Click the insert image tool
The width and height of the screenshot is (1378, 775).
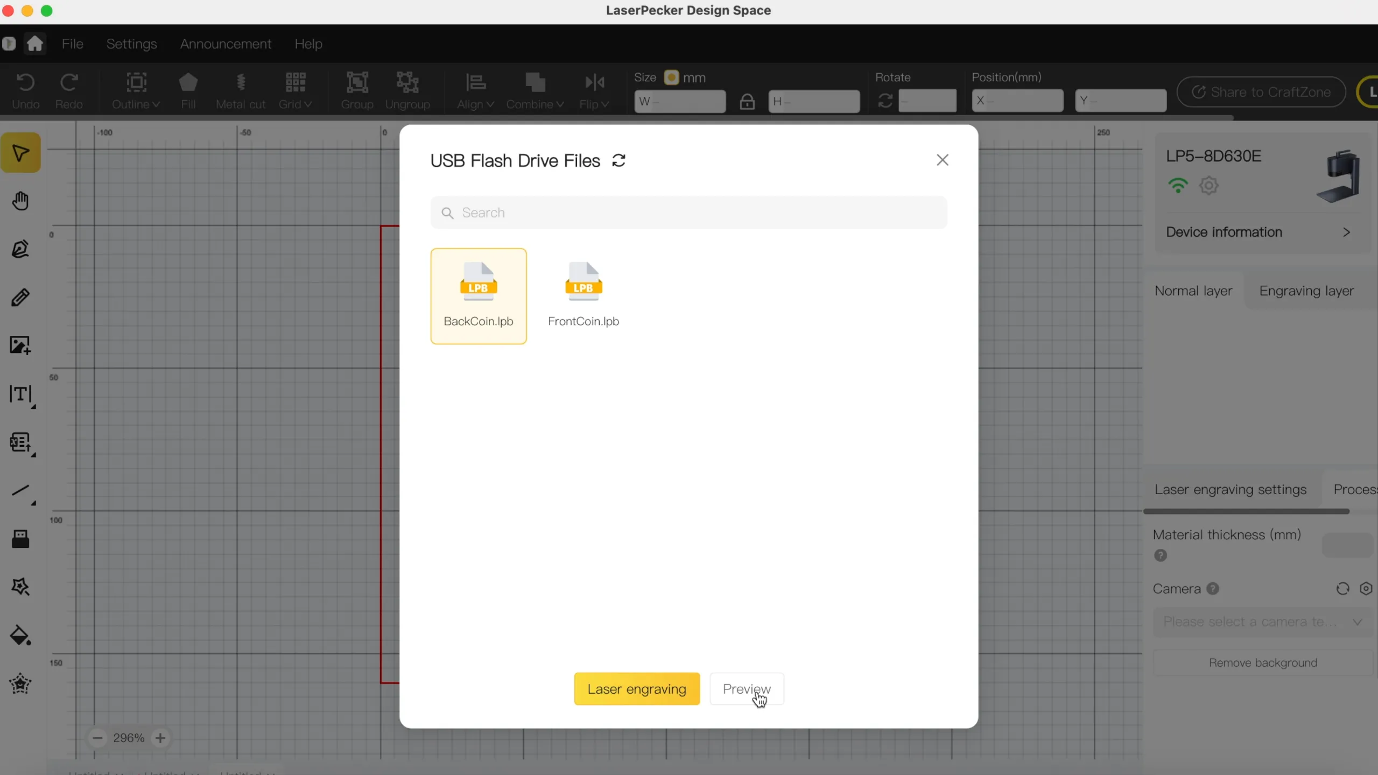click(x=20, y=345)
